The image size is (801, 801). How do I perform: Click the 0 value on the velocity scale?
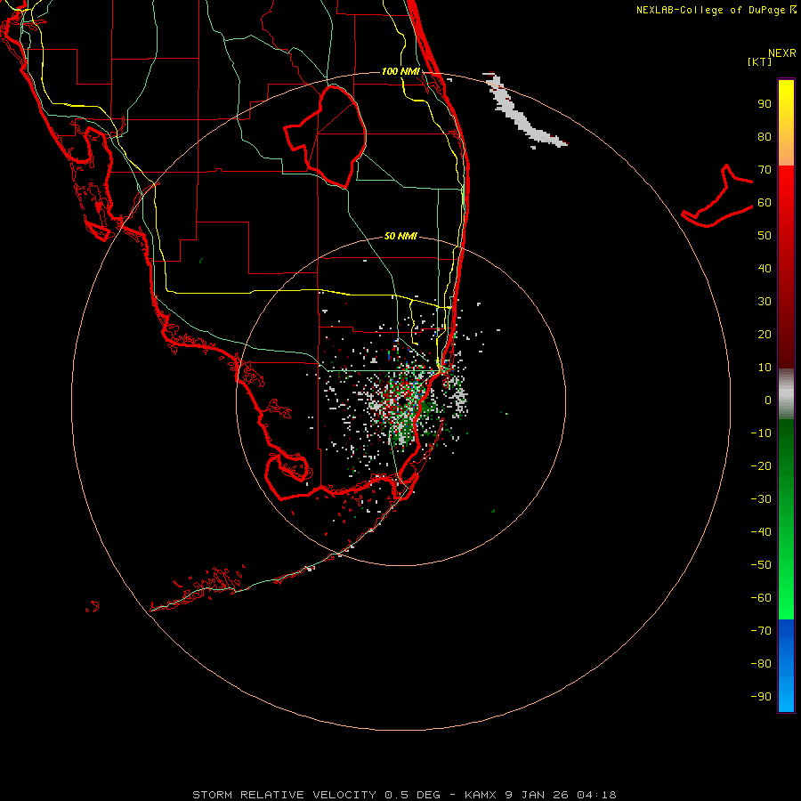tap(768, 400)
